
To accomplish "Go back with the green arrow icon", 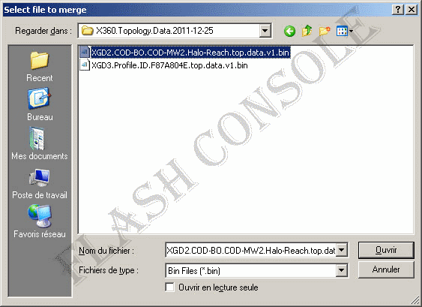I will (x=289, y=31).
